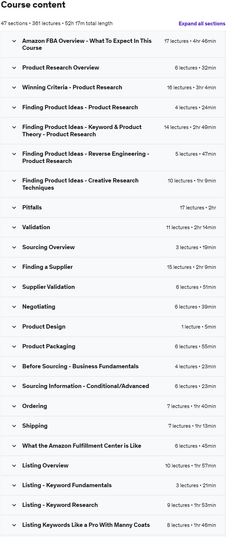This screenshot has height=537, width=226.
Task: Select Listing - Keyword Research section header
Action: coord(60,505)
